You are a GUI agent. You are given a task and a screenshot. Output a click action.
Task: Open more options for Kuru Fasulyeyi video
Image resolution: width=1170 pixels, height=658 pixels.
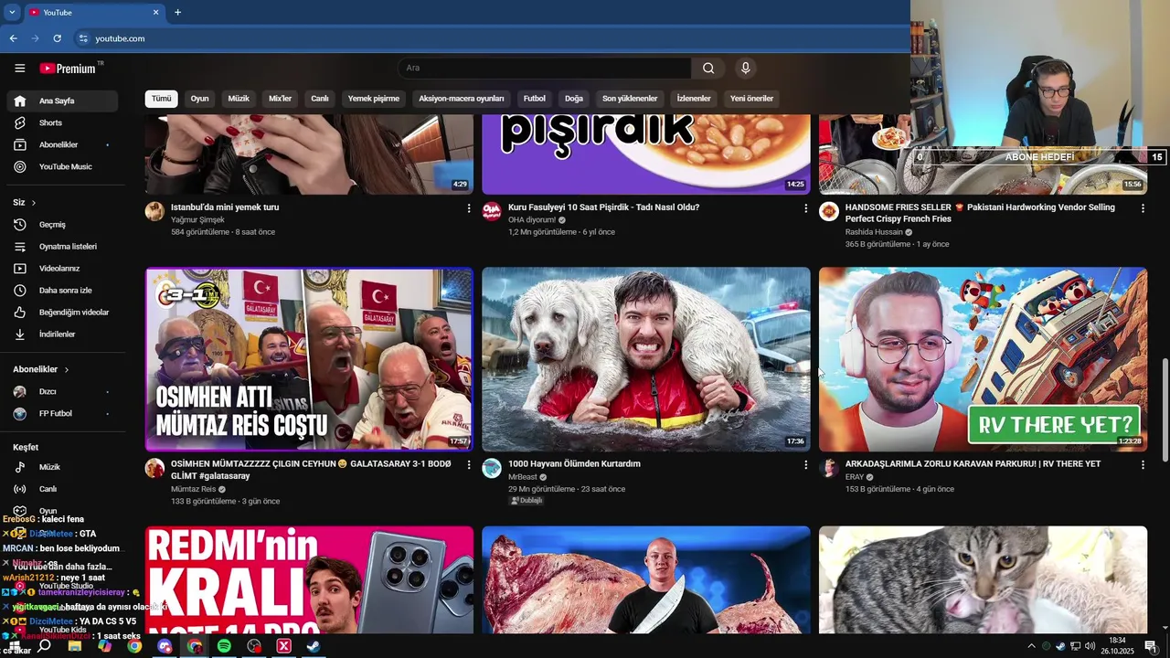pos(805,208)
